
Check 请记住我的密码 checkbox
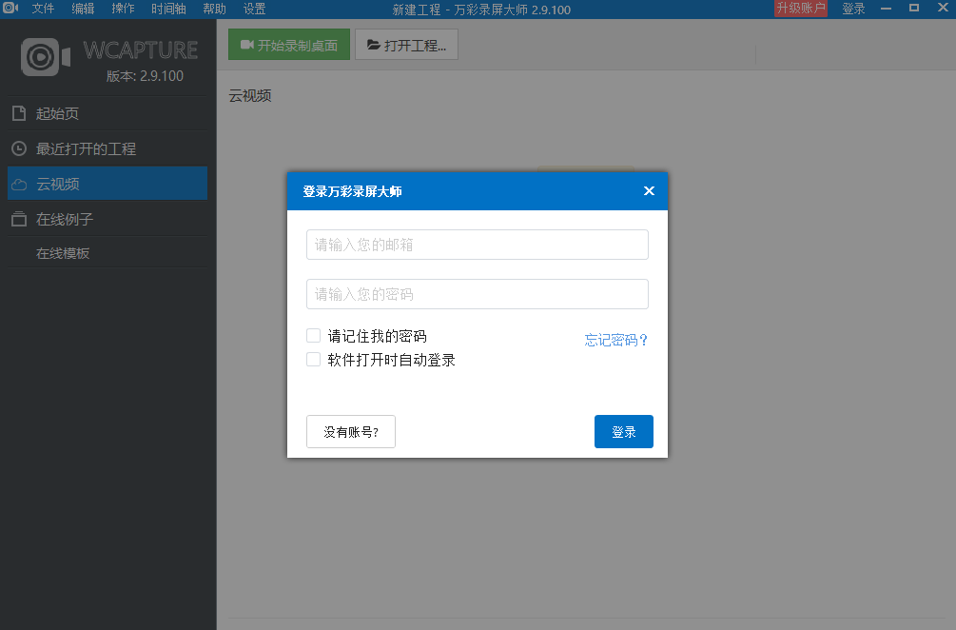click(313, 335)
